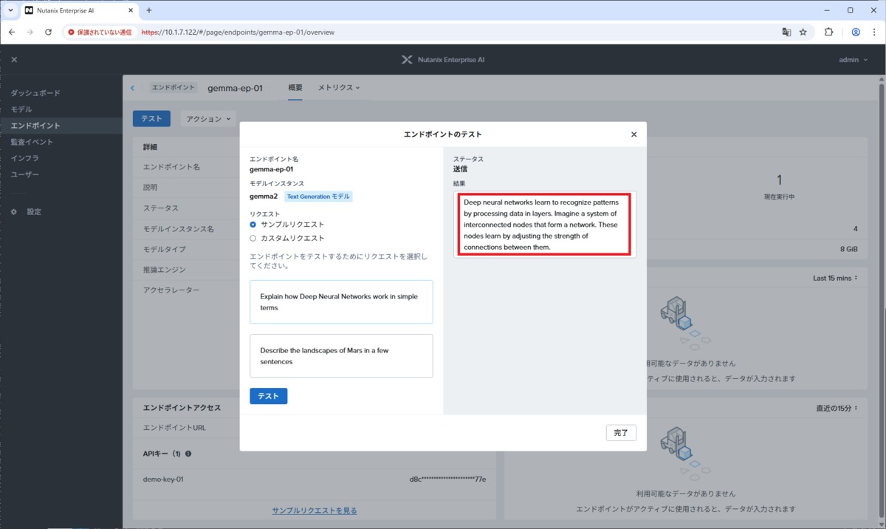Image resolution: width=886 pixels, height=529 pixels.
Task: Open a new browser tab with plus
Action: click(x=148, y=10)
